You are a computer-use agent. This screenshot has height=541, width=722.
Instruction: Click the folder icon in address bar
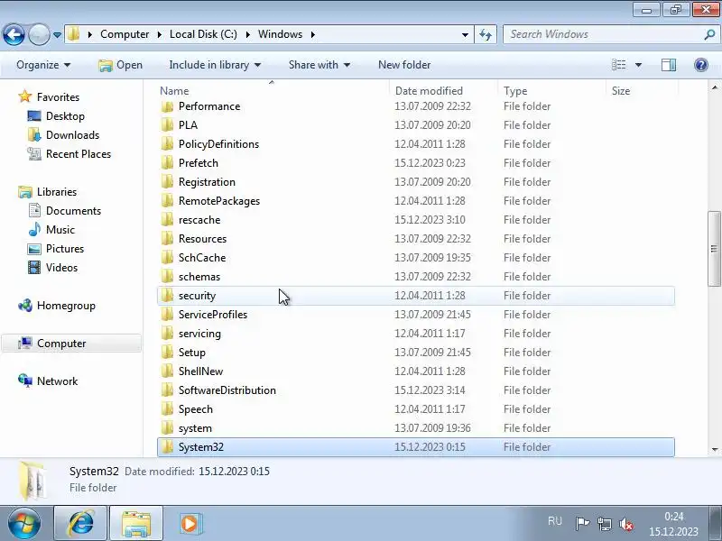click(x=73, y=34)
